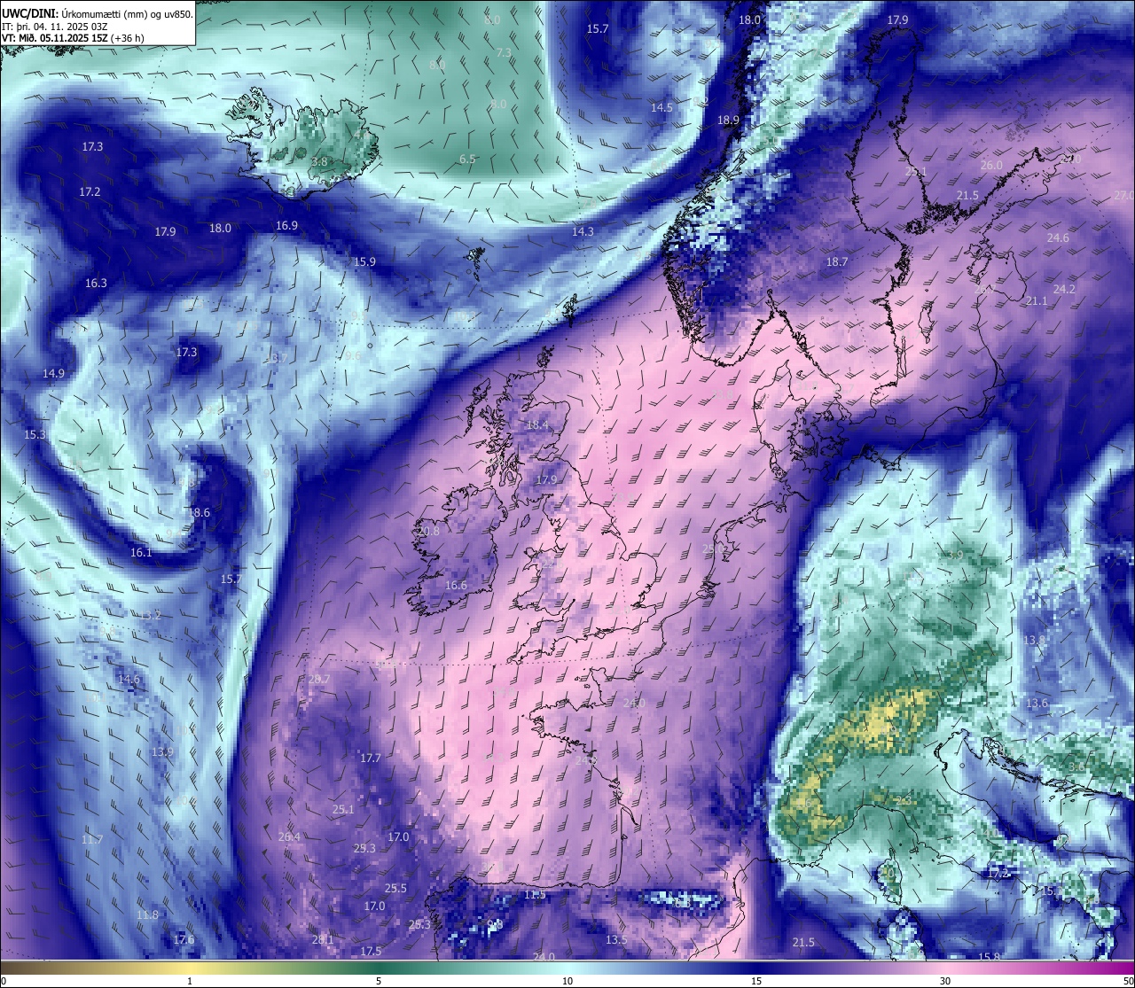Click the 27.0 value at the map's edge
Image resolution: width=1135 pixels, height=988 pixels.
click(x=1123, y=195)
